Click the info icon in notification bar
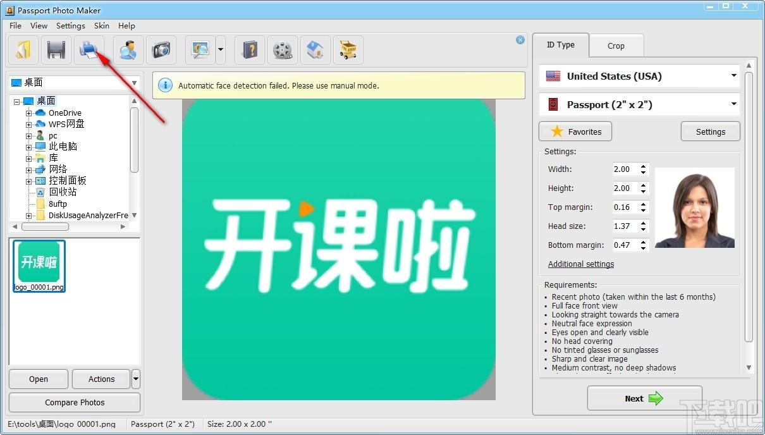 click(x=165, y=85)
